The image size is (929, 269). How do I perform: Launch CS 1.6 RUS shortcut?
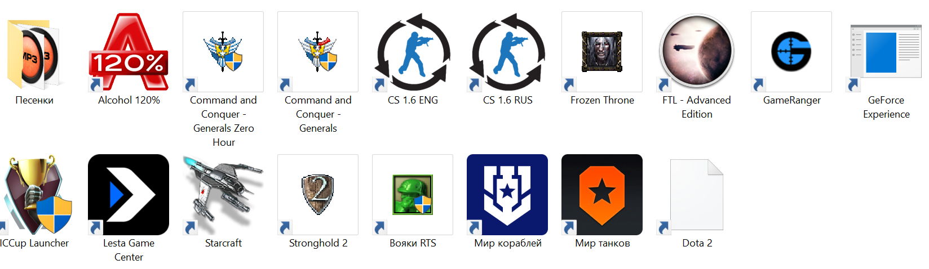507,52
